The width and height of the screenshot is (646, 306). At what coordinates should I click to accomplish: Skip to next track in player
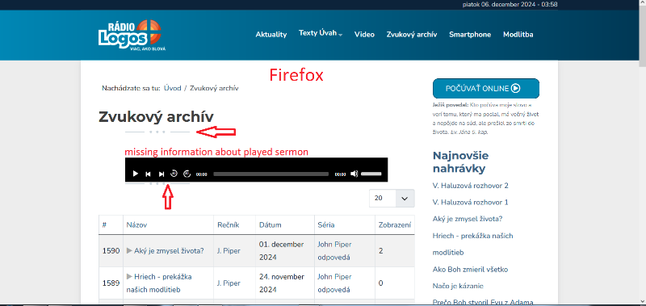click(x=161, y=174)
